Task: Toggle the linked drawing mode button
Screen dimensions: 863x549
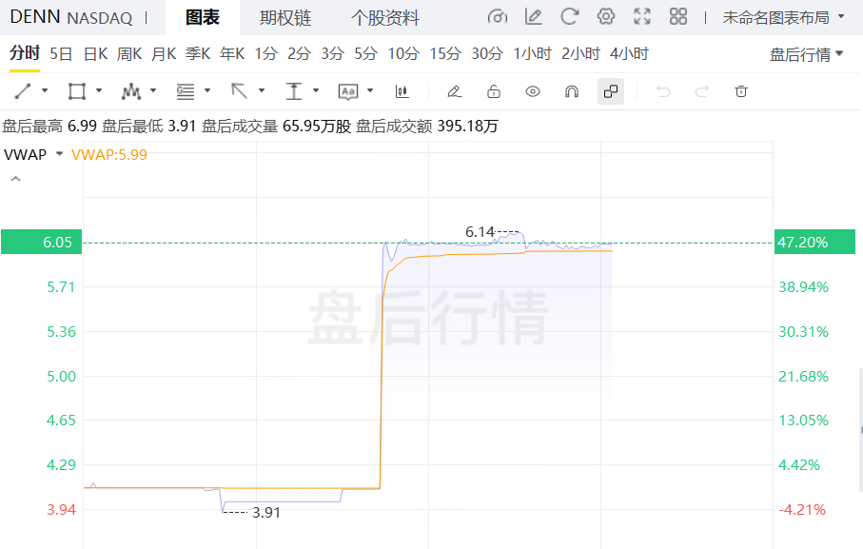Action: pos(611,91)
